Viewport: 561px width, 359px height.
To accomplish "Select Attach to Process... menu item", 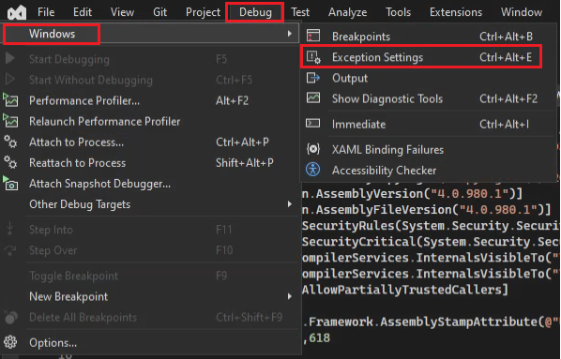I will tap(150, 142).
